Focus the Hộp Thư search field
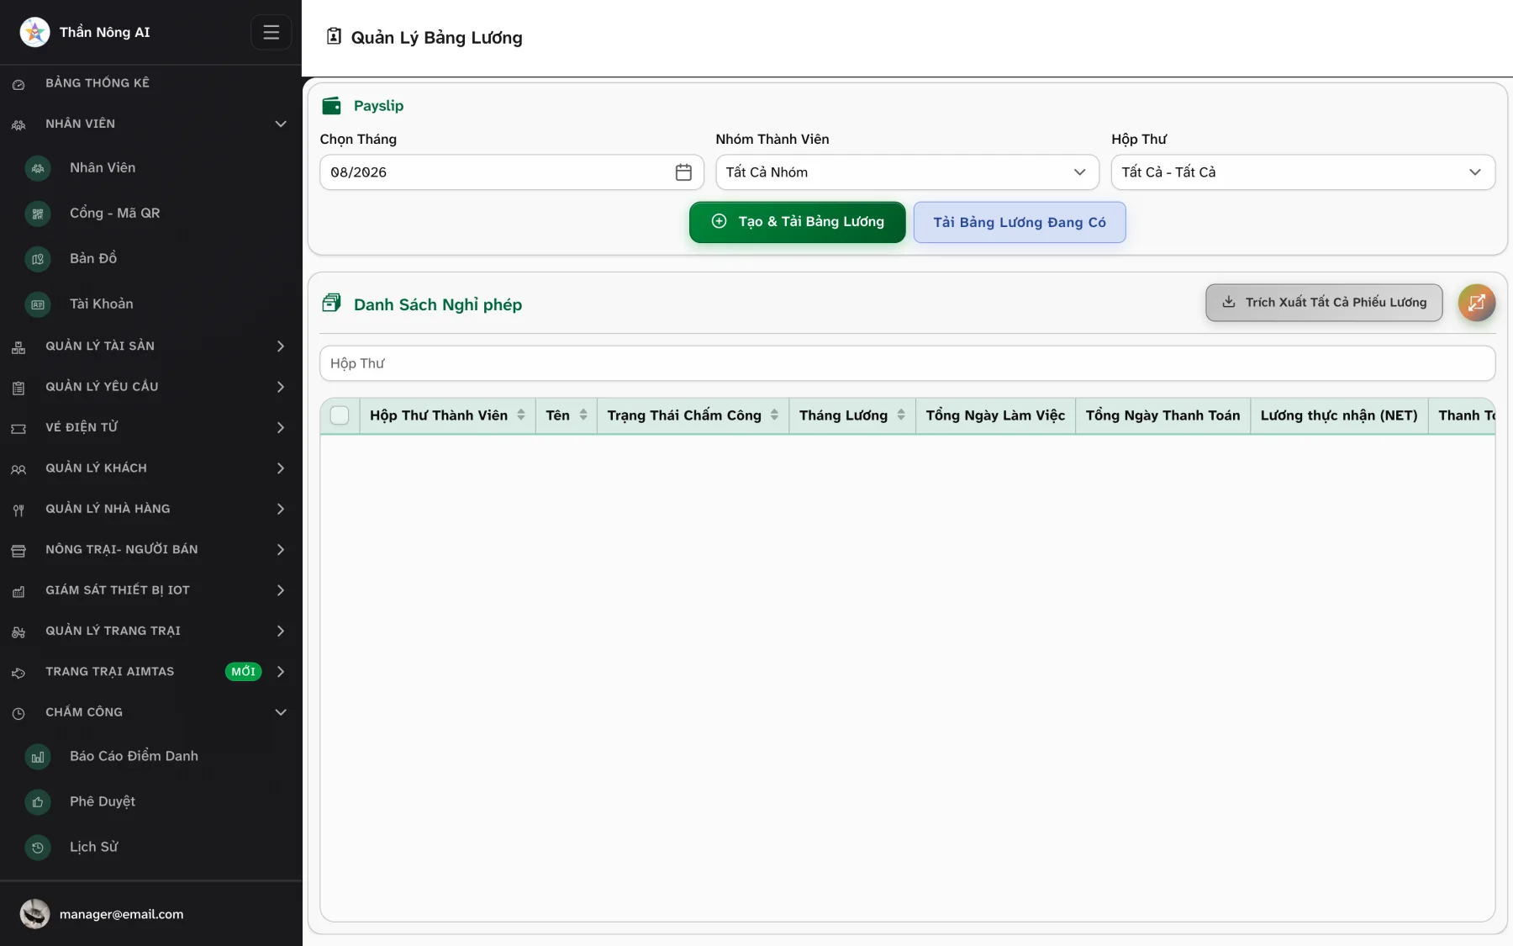Image resolution: width=1513 pixels, height=946 pixels. (x=907, y=363)
